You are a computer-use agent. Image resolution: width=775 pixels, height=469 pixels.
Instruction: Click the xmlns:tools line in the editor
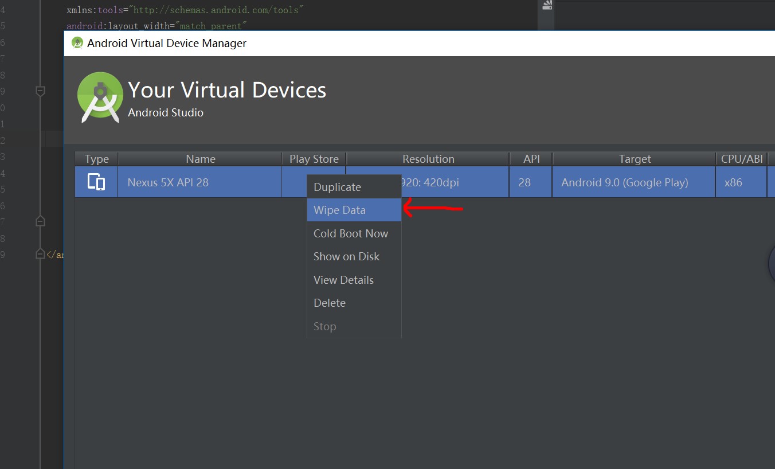[x=185, y=10]
